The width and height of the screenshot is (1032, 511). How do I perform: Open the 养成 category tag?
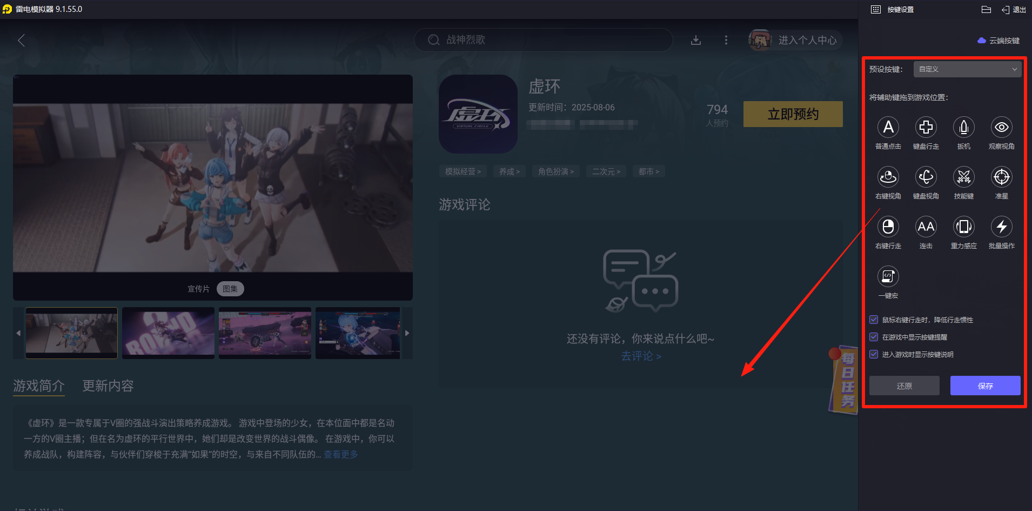[x=510, y=171]
